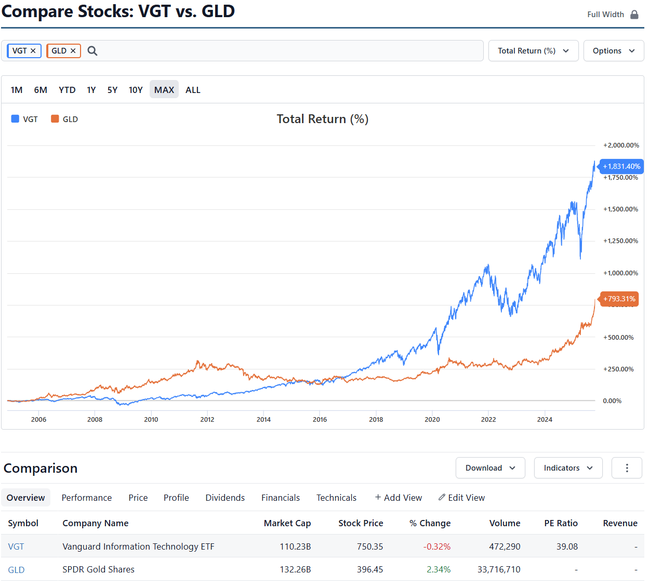Sort table by Company Name header
649x587 pixels.
pos(96,523)
